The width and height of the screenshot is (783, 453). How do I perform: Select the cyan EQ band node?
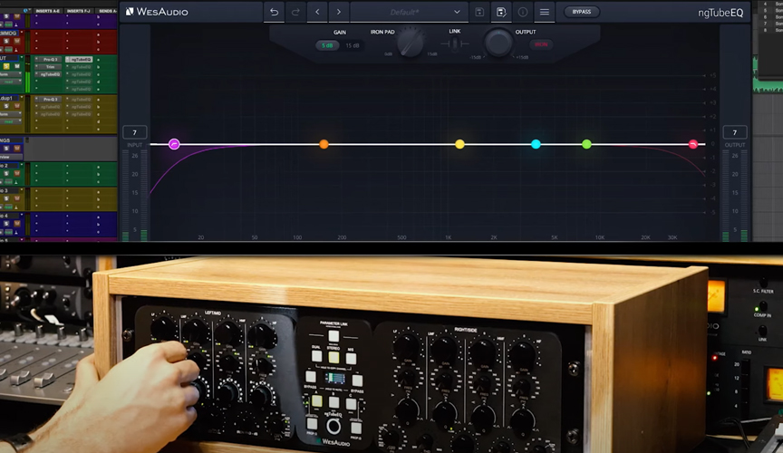(x=536, y=144)
